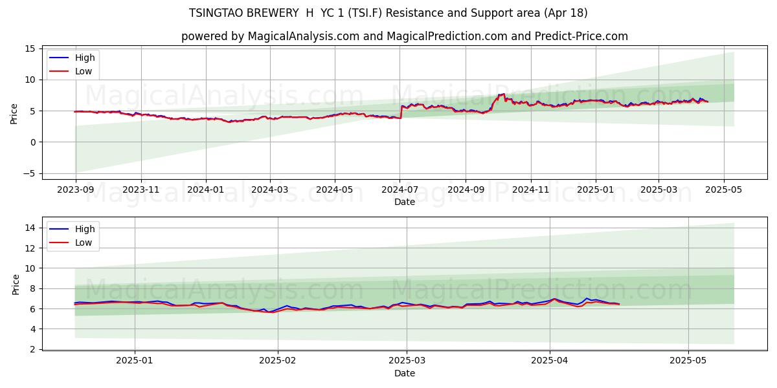Image resolution: width=777 pixels, height=388 pixels.
Task: Click the '2024-01' tick label
Action: 206,189
